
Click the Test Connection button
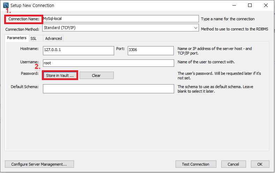pos(196,164)
